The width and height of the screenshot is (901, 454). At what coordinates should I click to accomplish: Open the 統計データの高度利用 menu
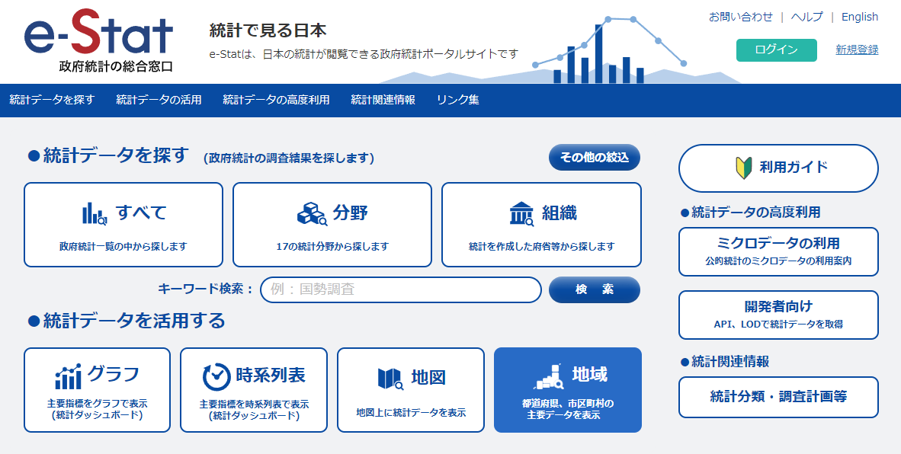coord(276,100)
